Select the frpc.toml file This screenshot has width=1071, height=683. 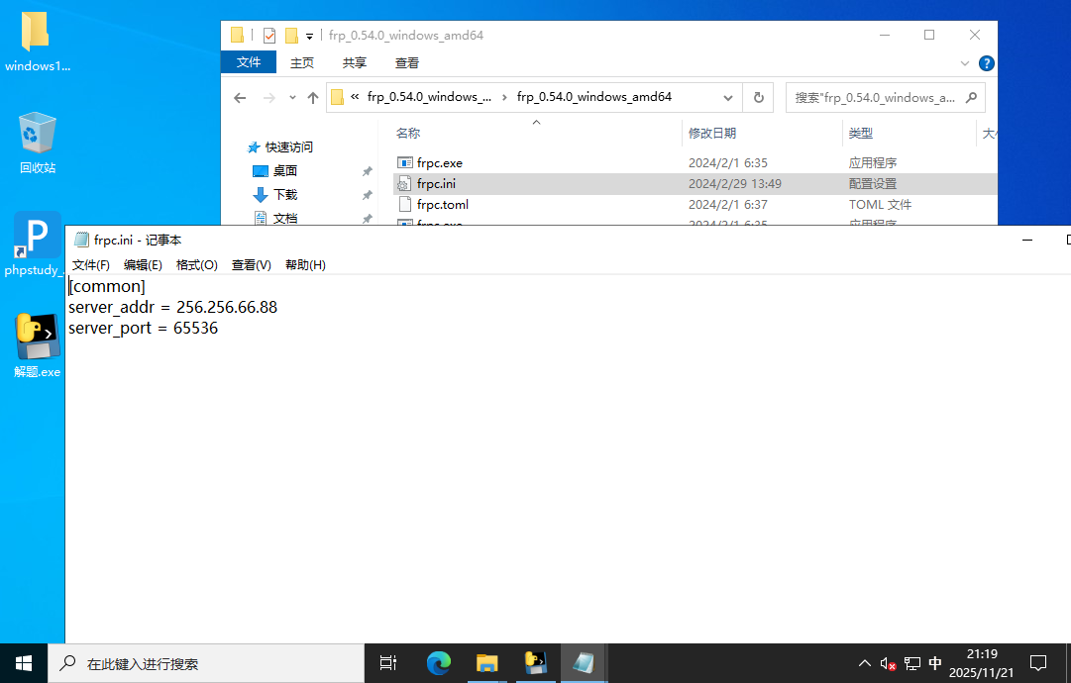[443, 204]
